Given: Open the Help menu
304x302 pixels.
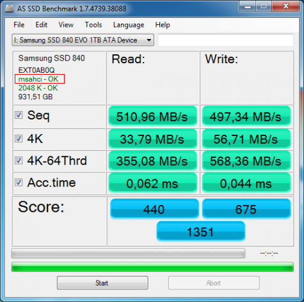Looking at the screenshot, I should (x=163, y=25).
